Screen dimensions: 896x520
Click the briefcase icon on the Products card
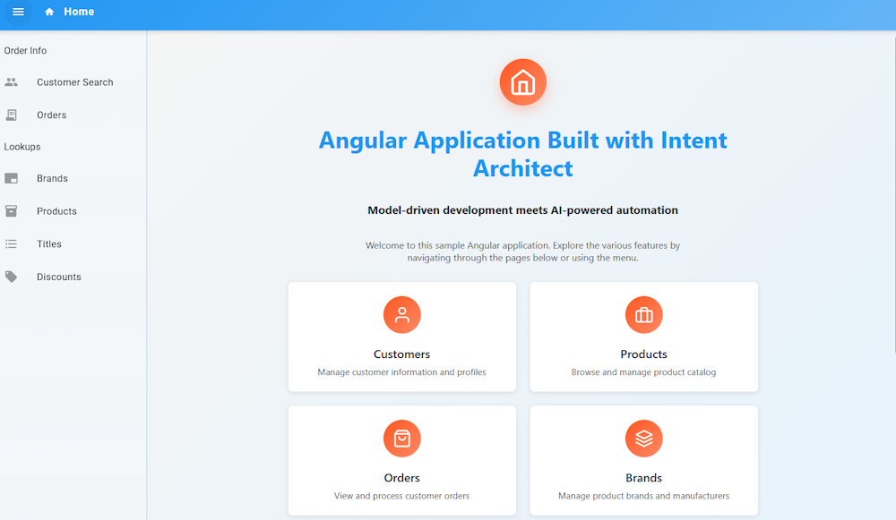643,314
